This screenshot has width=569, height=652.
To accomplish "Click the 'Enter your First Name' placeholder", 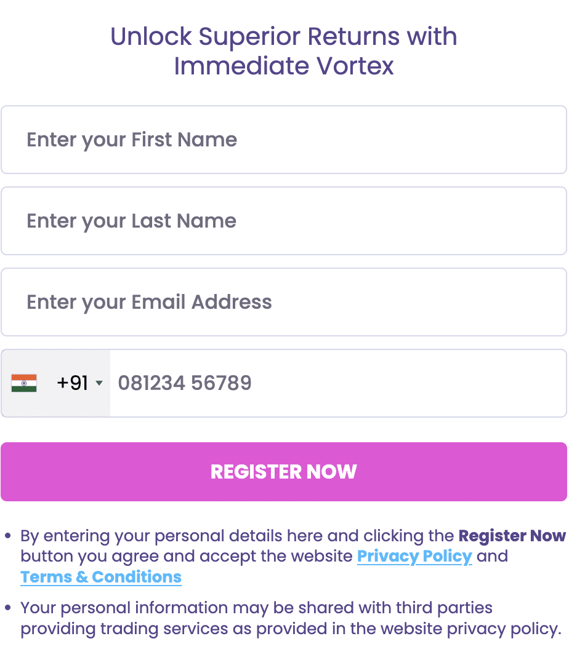I will click(x=132, y=140).
